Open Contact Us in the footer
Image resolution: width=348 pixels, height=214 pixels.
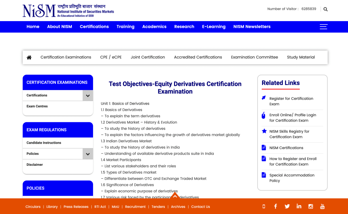[201, 207]
